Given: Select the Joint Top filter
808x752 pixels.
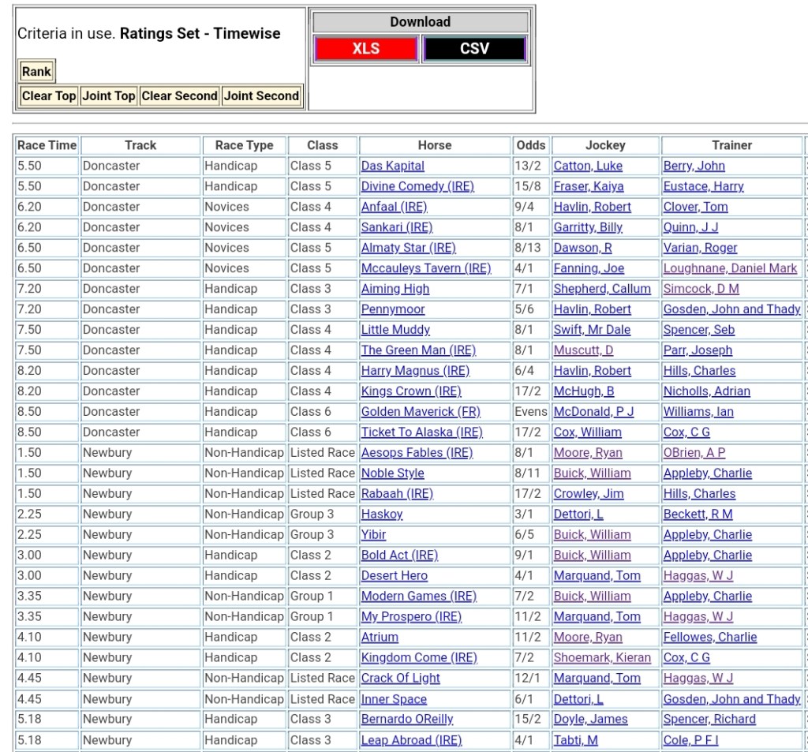Looking at the screenshot, I should click(109, 96).
